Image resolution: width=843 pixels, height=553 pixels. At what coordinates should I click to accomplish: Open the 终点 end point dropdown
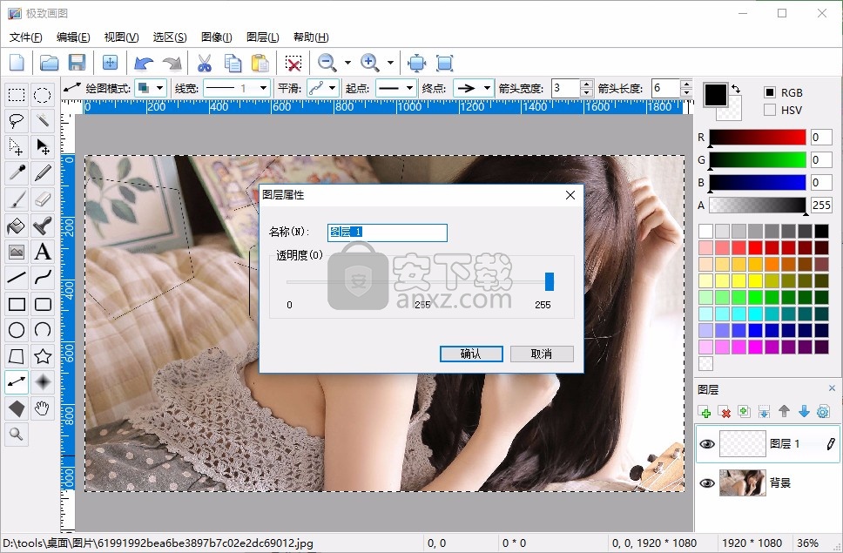pyautogui.click(x=474, y=88)
